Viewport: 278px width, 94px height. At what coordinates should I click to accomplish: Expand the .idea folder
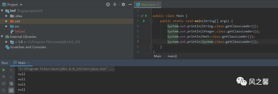point(7,16)
